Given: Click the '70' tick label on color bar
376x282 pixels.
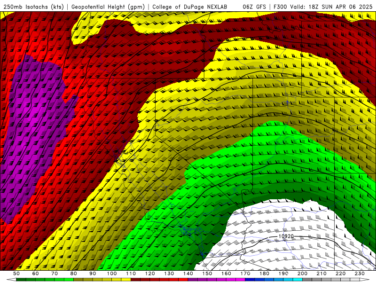Looking at the screenshot, I should click(55, 274).
